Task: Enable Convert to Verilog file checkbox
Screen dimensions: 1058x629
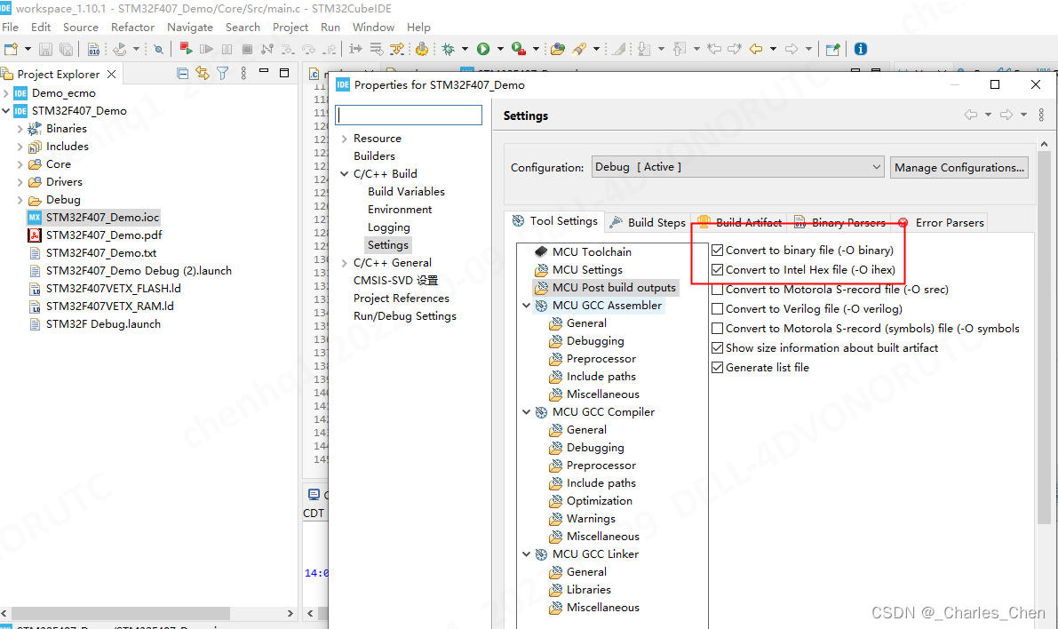Action: pos(717,309)
